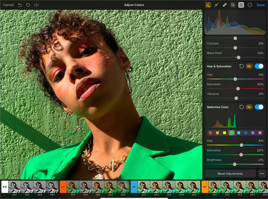Click the undo arrow icon
The height and width of the screenshot is (199, 268).
tap(19, 5)
